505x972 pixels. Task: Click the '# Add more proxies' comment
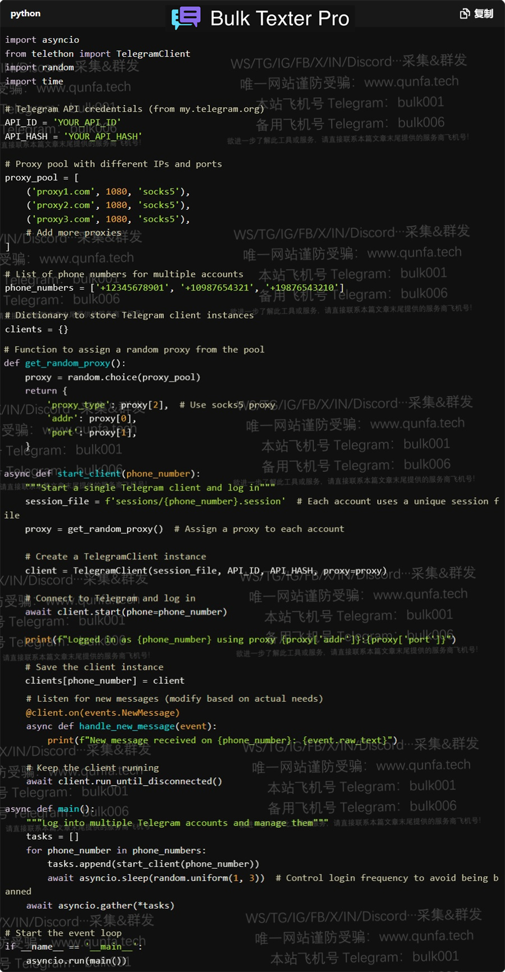click(x=74, y=232)
